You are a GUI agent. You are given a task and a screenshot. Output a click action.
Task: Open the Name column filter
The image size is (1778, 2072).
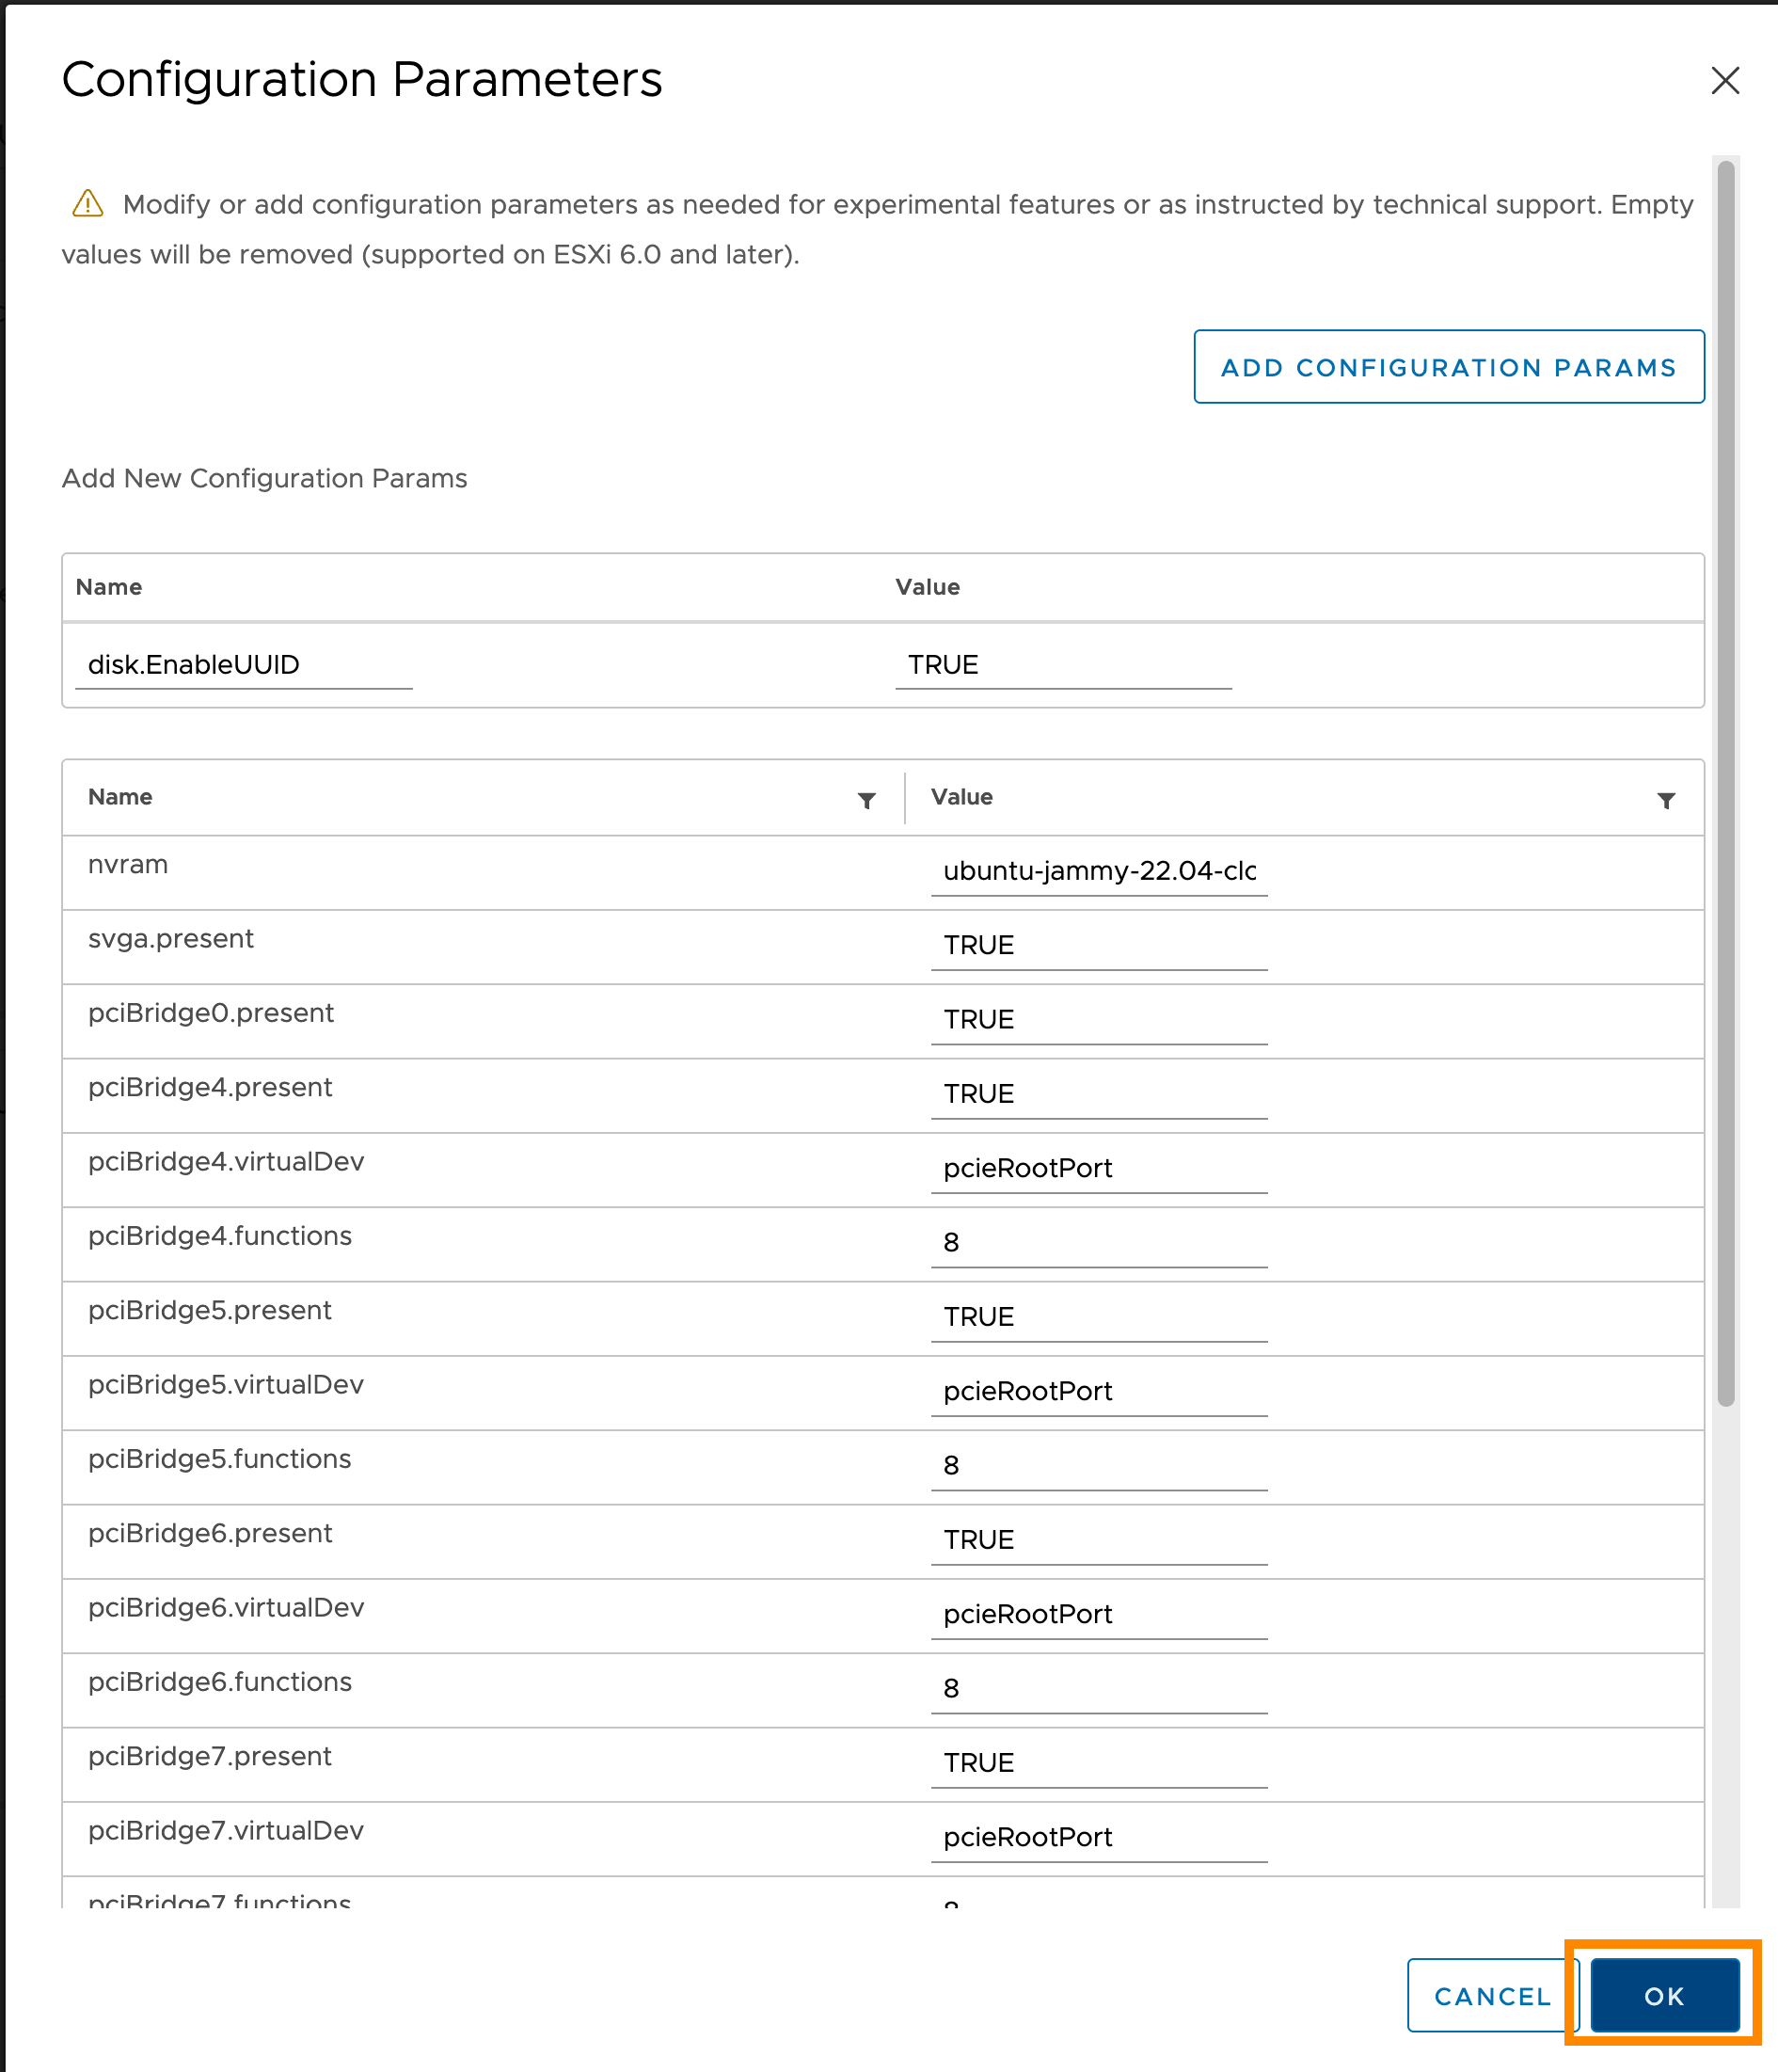point(866,799)
